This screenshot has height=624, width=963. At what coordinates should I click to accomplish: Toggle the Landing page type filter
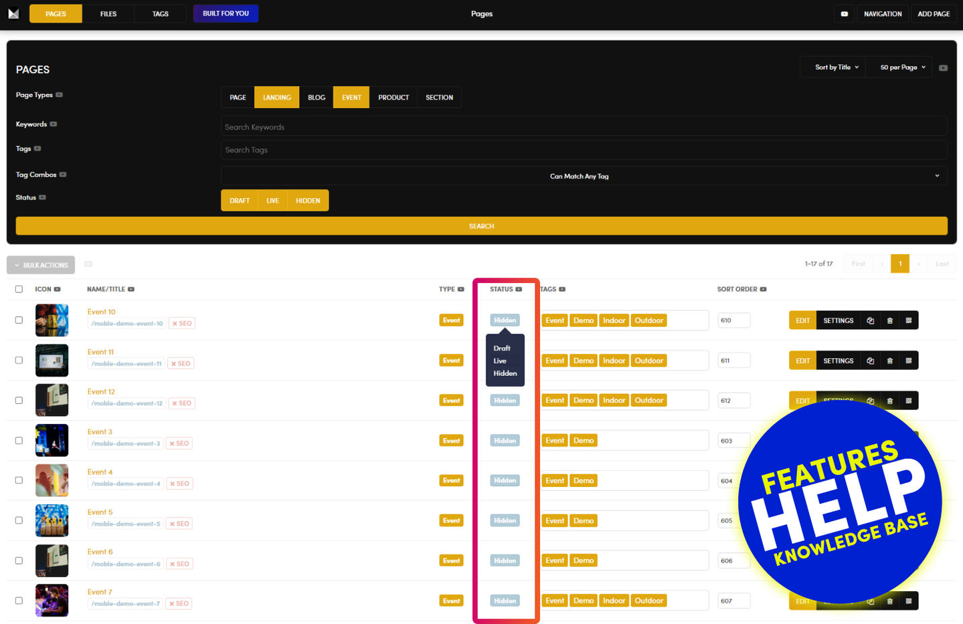(276, 98)
